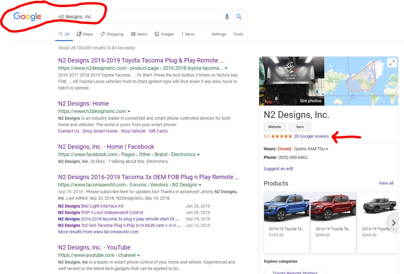Viewport: 404px width, 274px height.
Task: Open the N2 Designs, Inc. YouTube result
Action: pyautogui.click(x=94, y=247)
